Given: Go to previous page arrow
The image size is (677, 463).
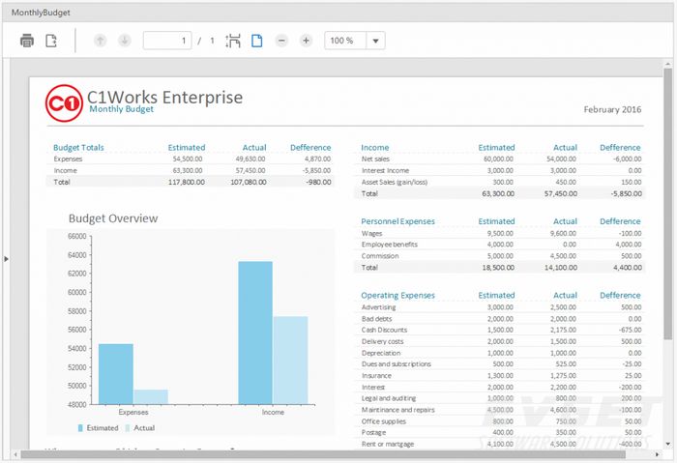Looking at the screenshot, I should (x=101, y=41).
